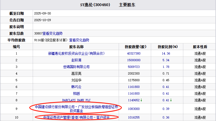Viewport: 216px width, 121px height.
Task: Click holding ratio 14.36
Action: (x=166, y=53)
